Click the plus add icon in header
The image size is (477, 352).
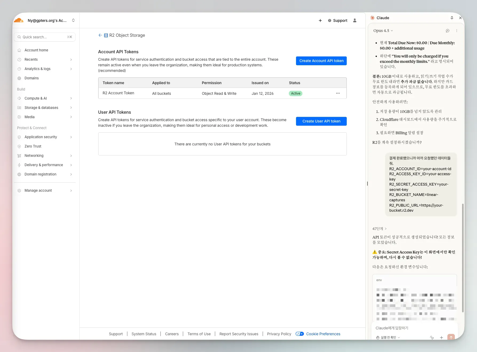click(x=320, y=21)
